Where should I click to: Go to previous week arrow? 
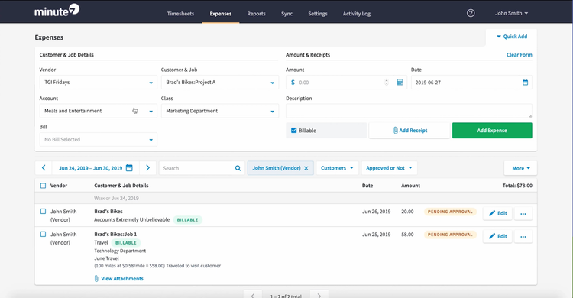(44, 168)
